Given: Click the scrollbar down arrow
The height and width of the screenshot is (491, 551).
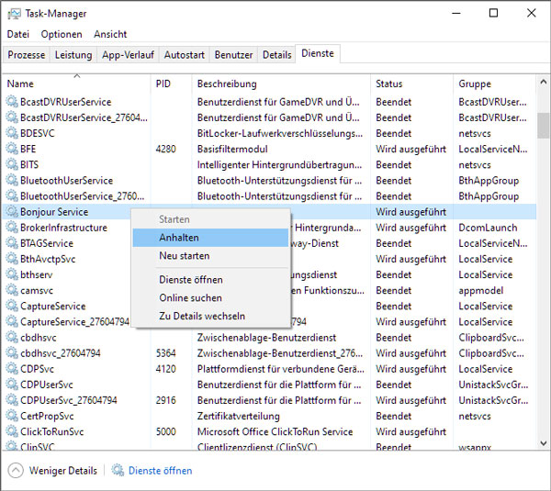Looking at the screenshot, I should [x=544, y=443].
